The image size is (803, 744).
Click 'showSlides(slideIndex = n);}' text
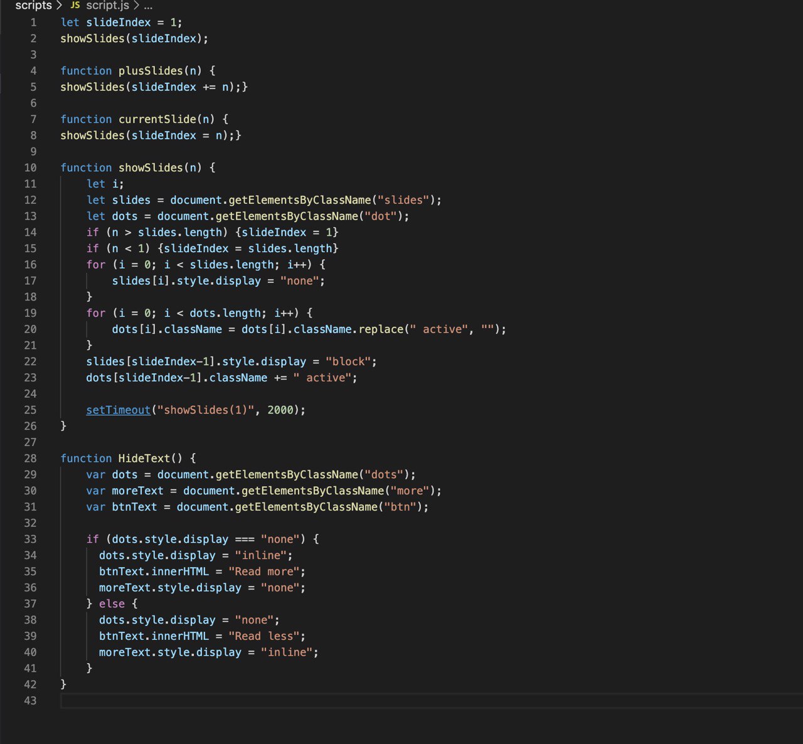click(151, 135)
